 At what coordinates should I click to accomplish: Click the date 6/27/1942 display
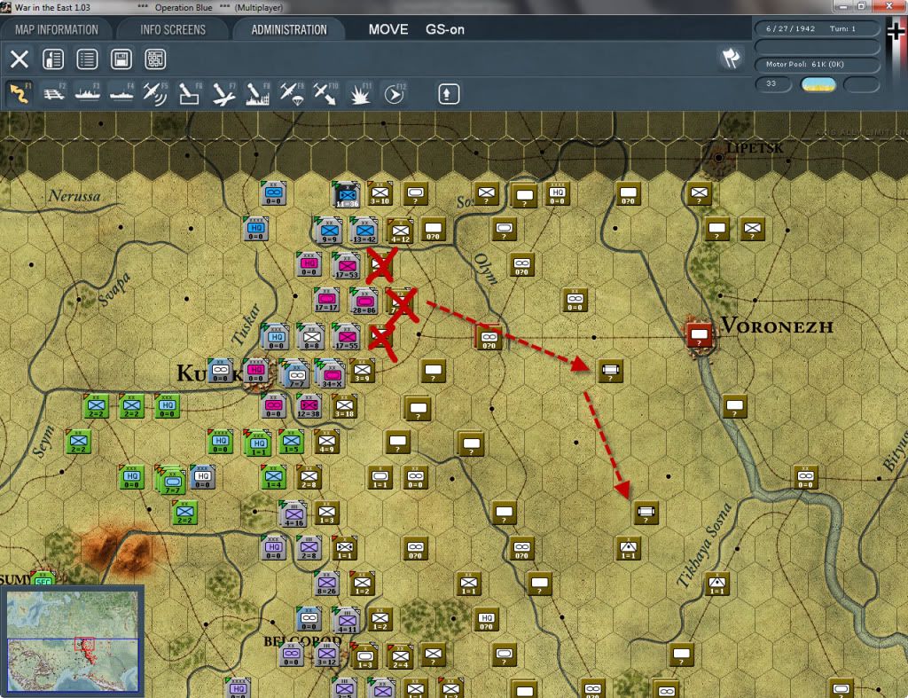(x=790, y=28)
